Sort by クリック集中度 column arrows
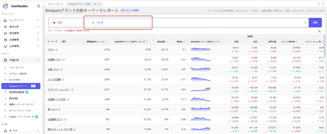This screenshot has height=134, width=327. tap(299, 42)
